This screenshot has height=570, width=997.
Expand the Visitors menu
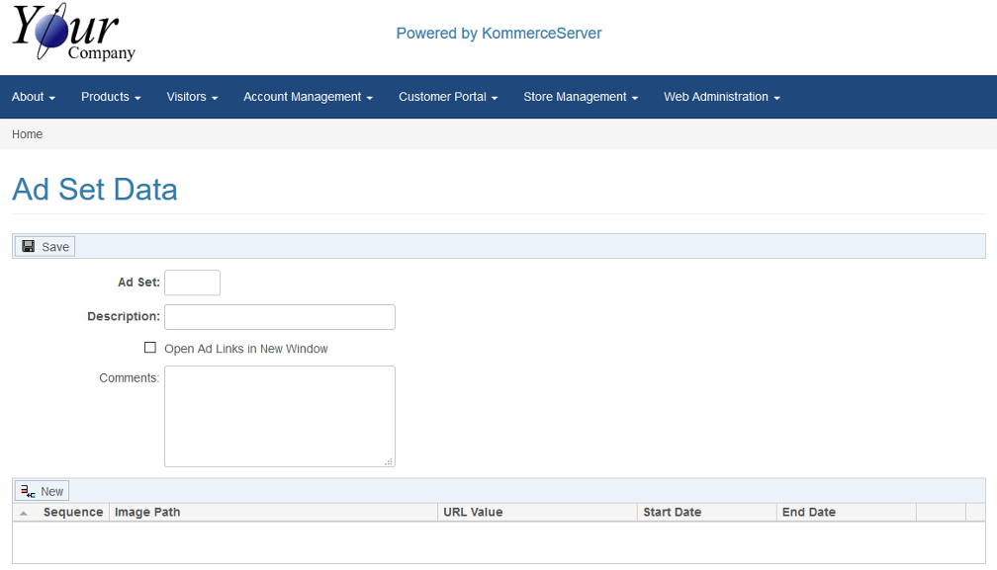pyautogui.click(x=192, y=97)
